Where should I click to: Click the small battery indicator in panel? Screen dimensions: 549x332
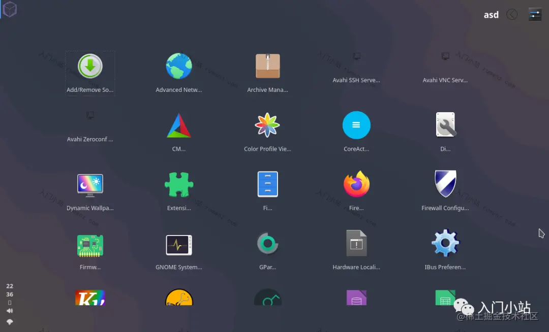point(10,303)
